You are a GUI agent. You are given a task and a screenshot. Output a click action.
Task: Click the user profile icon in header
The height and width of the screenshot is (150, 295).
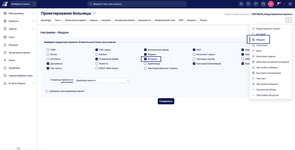(x=241, y=4)
